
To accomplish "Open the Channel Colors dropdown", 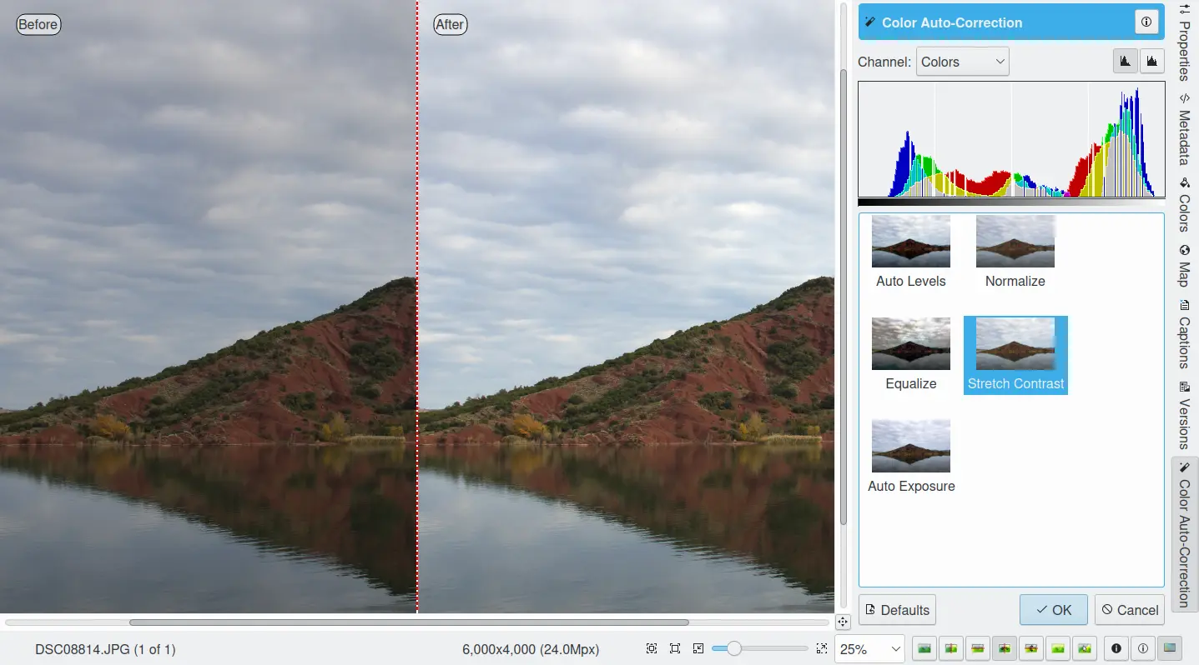I will click(x=962, y=62).
